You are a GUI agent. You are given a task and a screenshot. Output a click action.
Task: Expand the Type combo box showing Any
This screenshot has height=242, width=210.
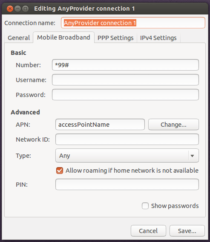[127, 156]
